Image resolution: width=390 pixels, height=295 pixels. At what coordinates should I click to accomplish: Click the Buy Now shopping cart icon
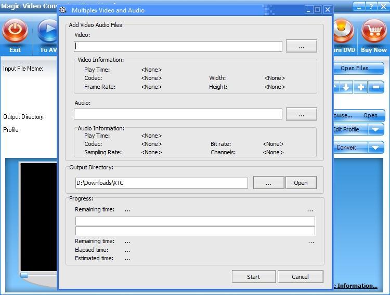coord(373,31)
